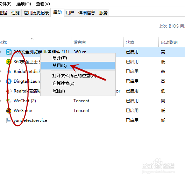Image resolution: width=185 pixels, height=178 pixels.
Task: Switch to the 用户 tab
Action: point(70,13)
